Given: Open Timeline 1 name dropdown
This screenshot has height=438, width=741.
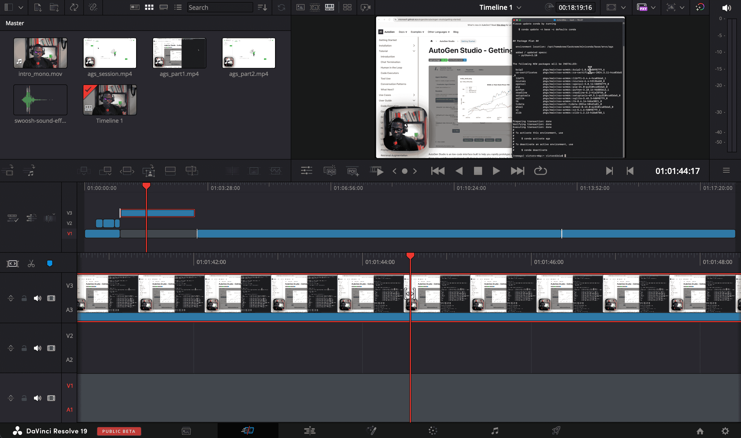Looking at the screenshot, I should click(519, 7).
